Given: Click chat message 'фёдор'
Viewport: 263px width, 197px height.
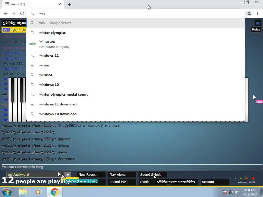Looking at the screenshot, I should [x=64, y=146].
